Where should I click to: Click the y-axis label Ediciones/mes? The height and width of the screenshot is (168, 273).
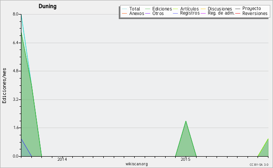click(4, 86)
